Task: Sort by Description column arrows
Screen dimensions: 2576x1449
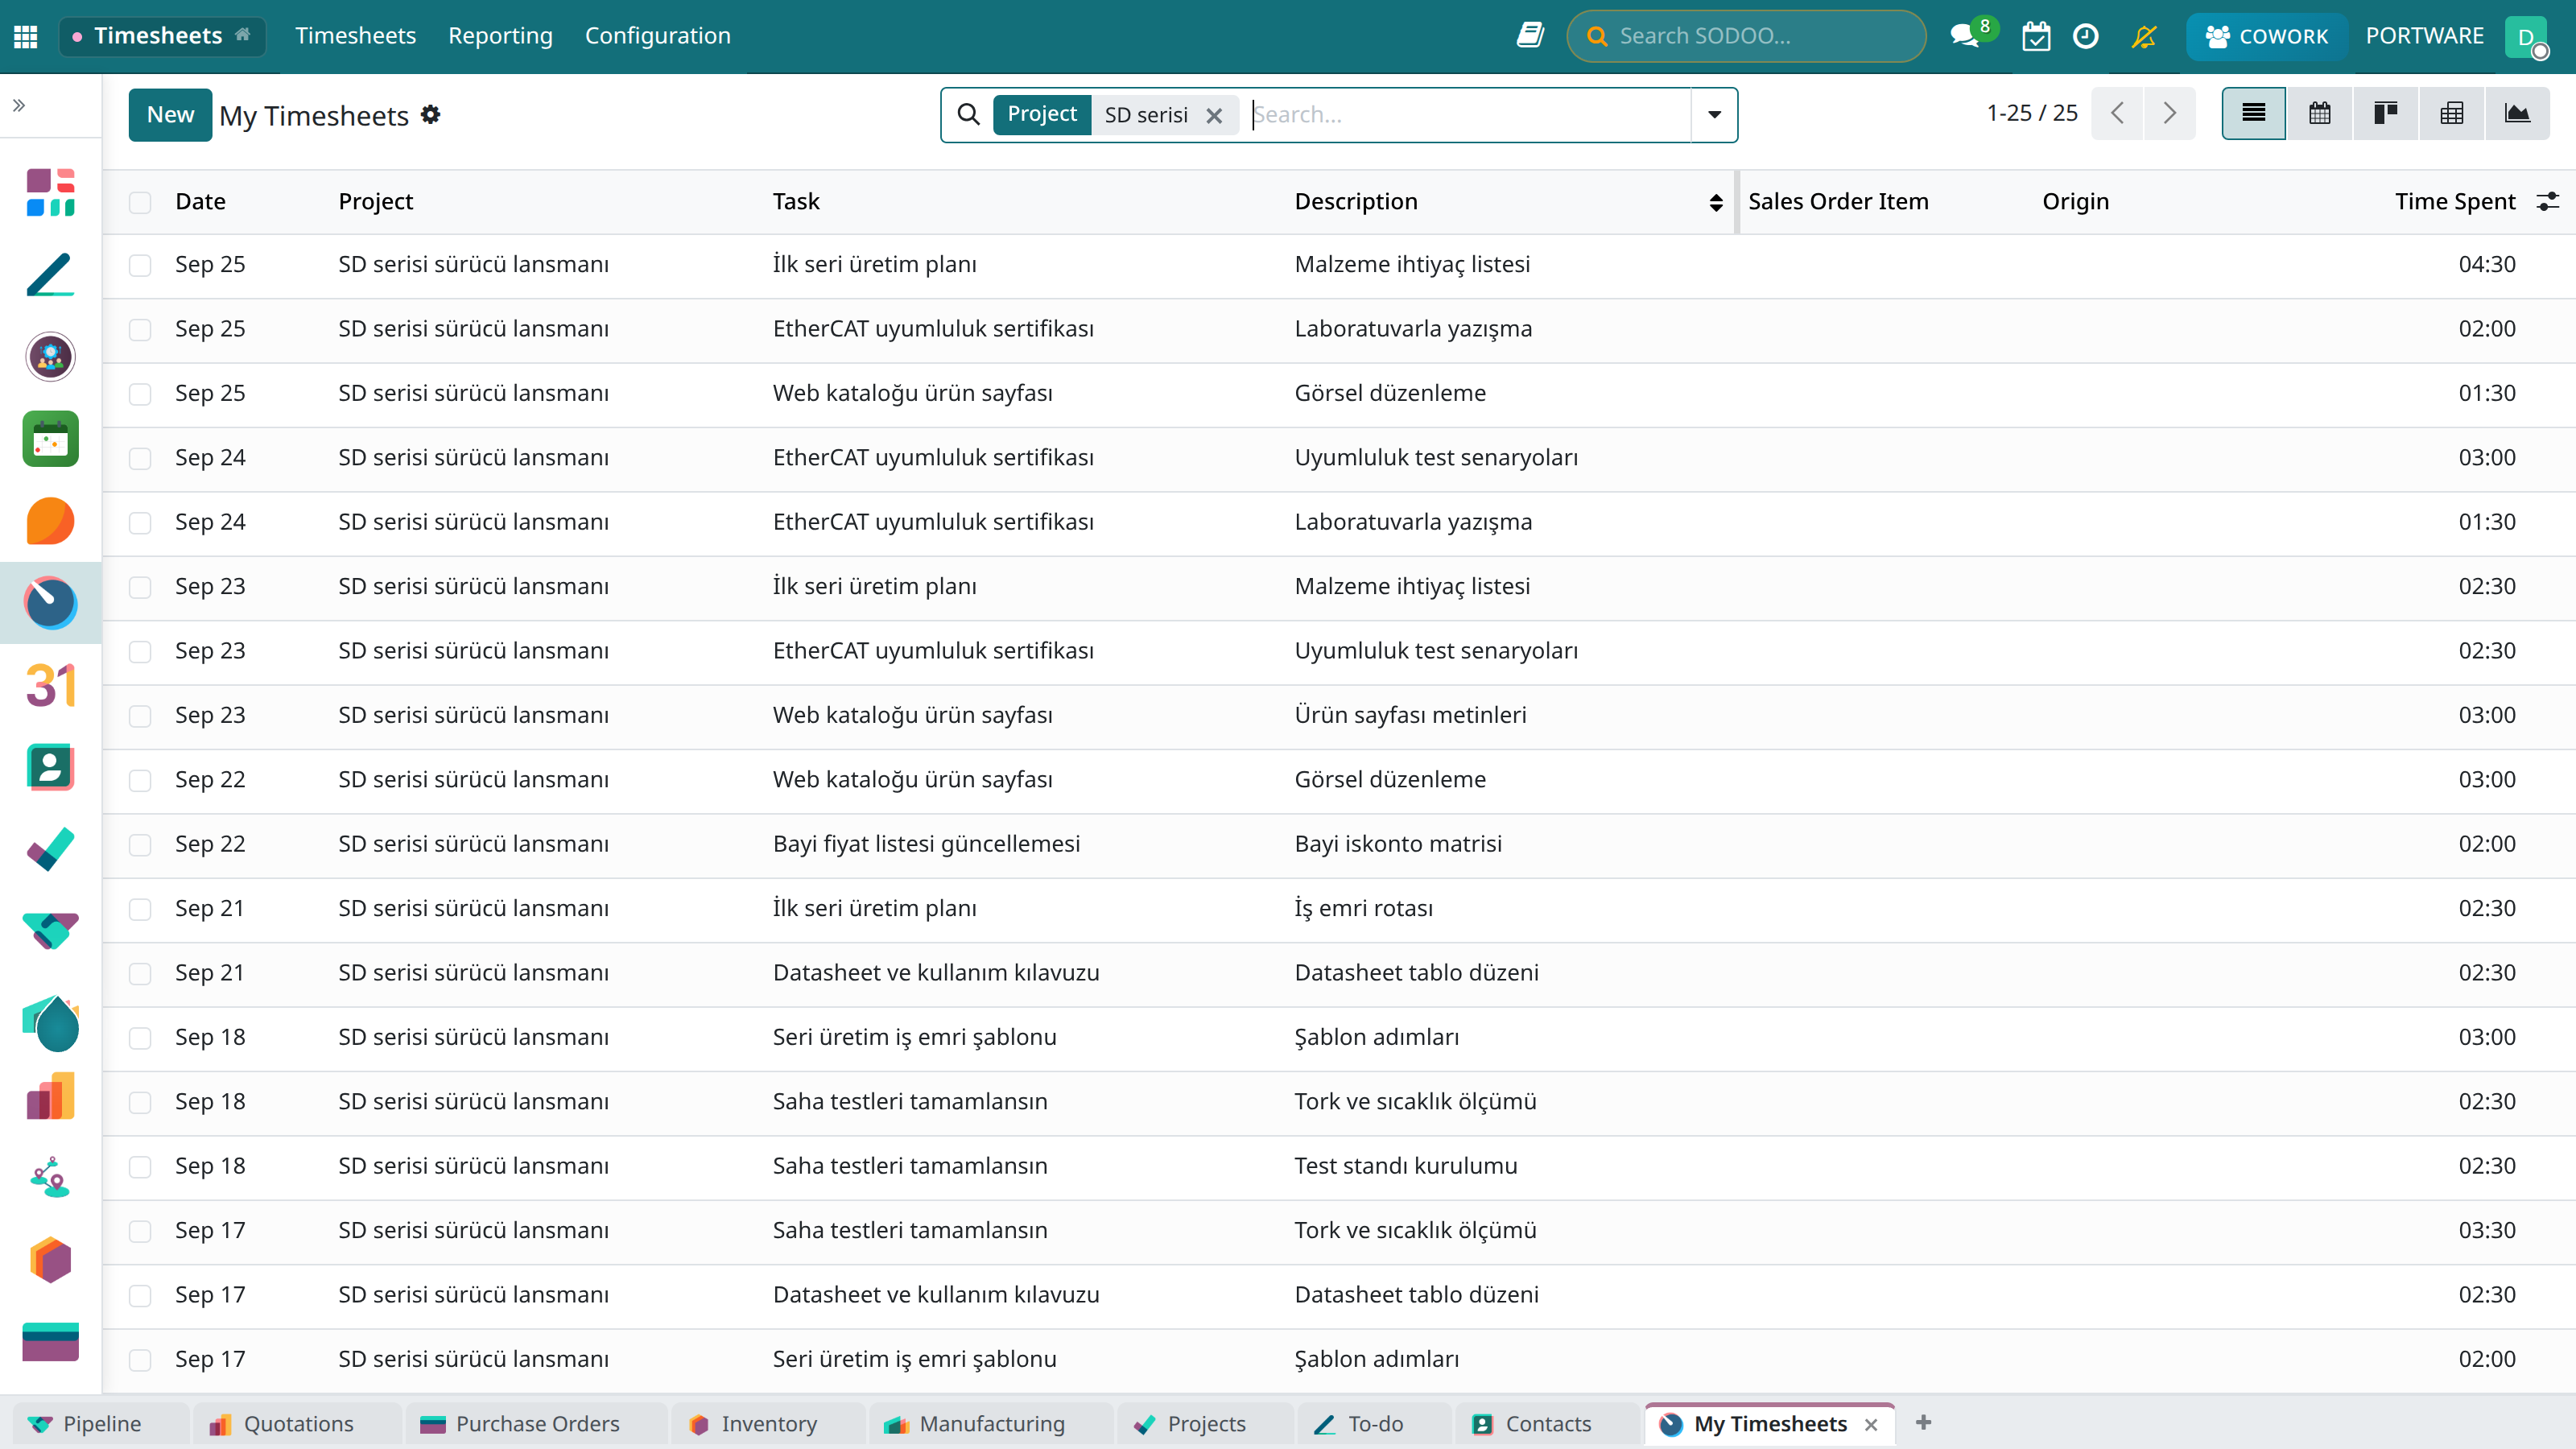Action: click(x=1716, y=202)
